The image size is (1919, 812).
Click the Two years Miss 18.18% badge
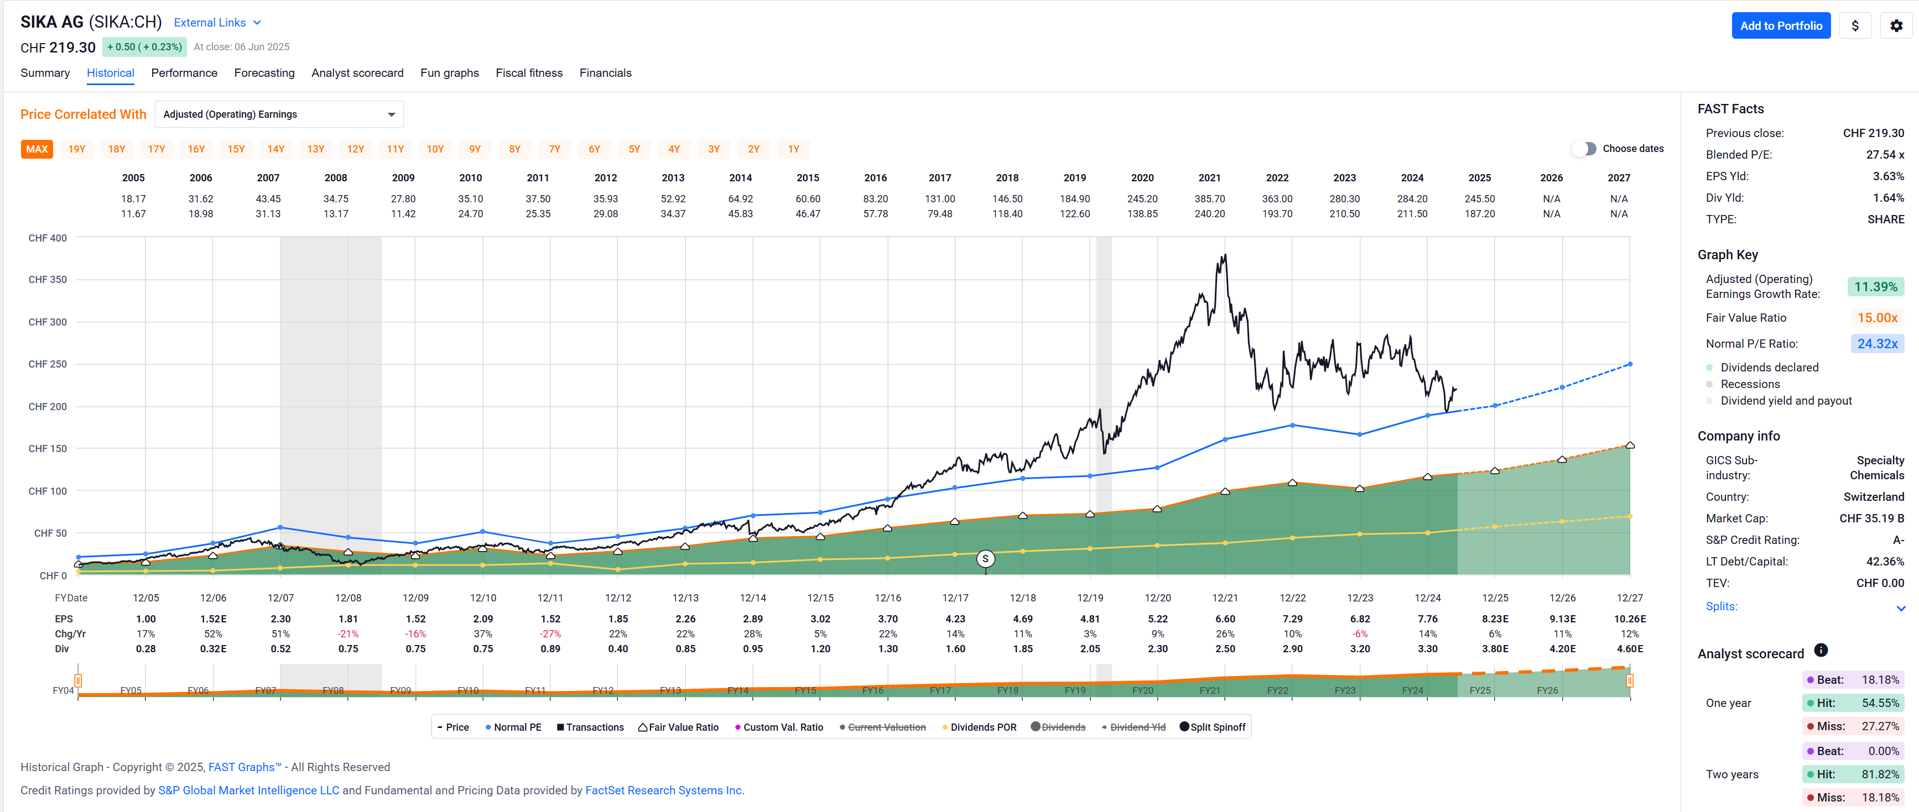[1853, 798]
